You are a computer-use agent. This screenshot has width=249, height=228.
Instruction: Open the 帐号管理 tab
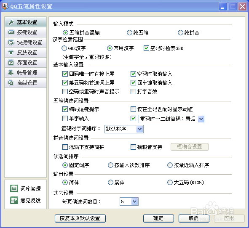[26, 73]
